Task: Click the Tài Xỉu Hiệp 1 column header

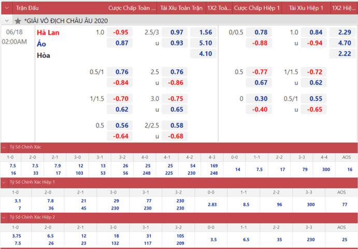Action: click(x=306, y=8)
